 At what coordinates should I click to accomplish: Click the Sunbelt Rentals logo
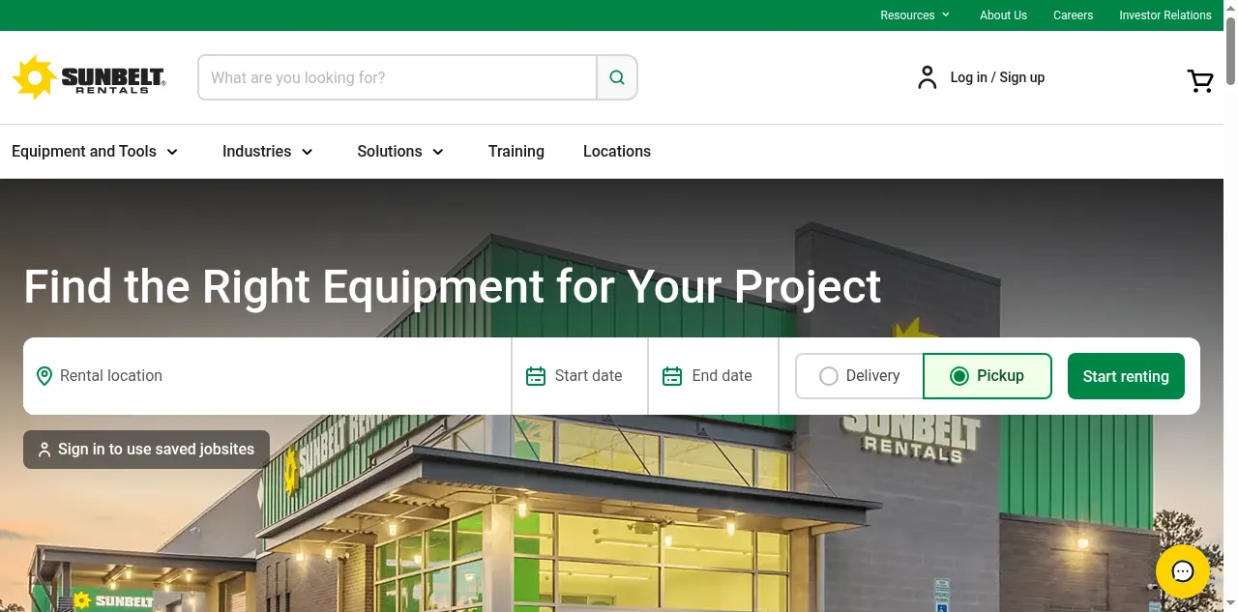coord(89,77)
